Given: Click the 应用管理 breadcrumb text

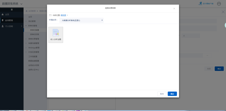Looking at the screenshot, I should (32, 11).
